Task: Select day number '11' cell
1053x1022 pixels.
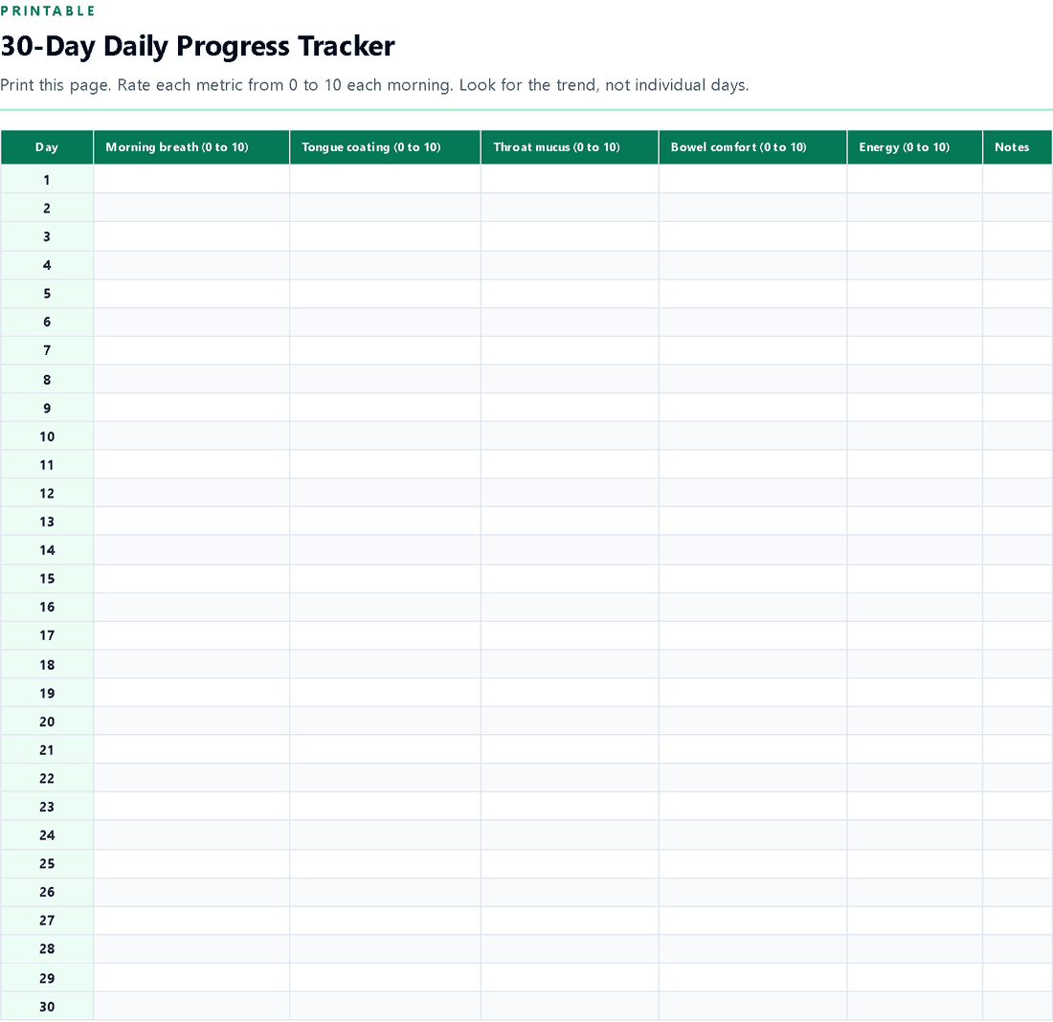Action: click(x=47, y=464)
